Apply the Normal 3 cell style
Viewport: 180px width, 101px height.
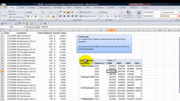coord(152,16)
